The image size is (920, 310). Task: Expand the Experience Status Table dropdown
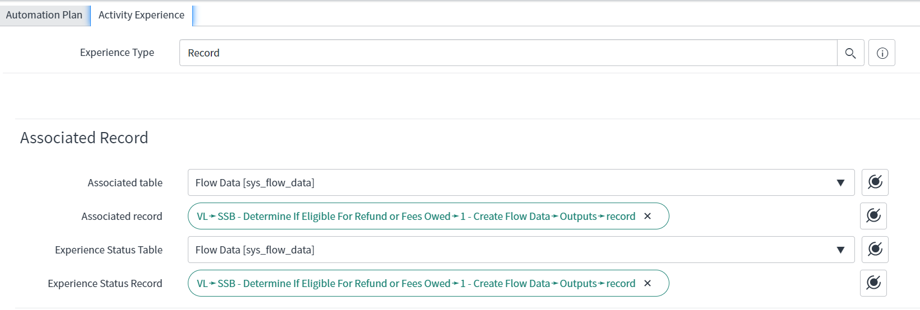tap(521, 250)
